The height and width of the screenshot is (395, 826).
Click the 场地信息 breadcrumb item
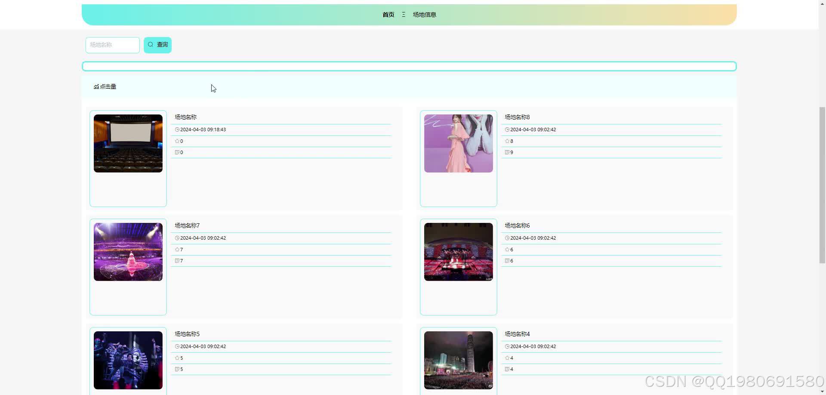tap(424, 15)
